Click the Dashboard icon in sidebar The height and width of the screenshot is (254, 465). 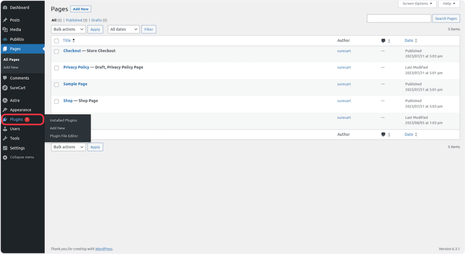(x=5, y=8)
